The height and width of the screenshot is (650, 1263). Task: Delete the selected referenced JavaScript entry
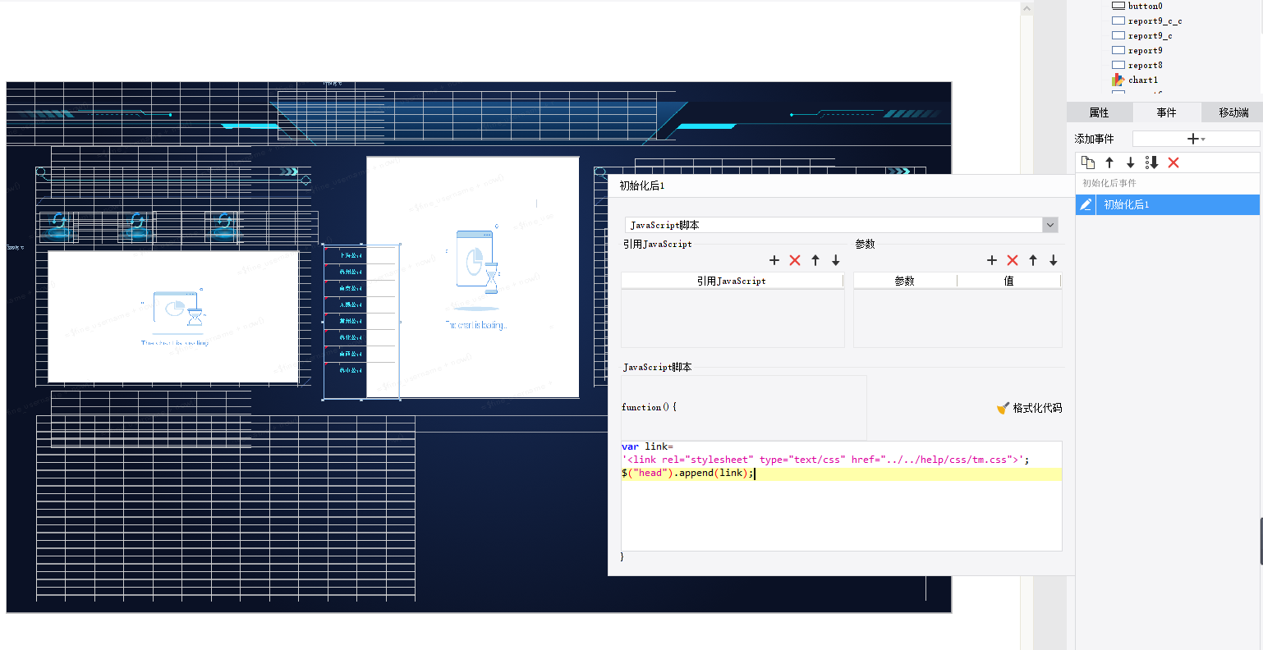pos(795,260)
